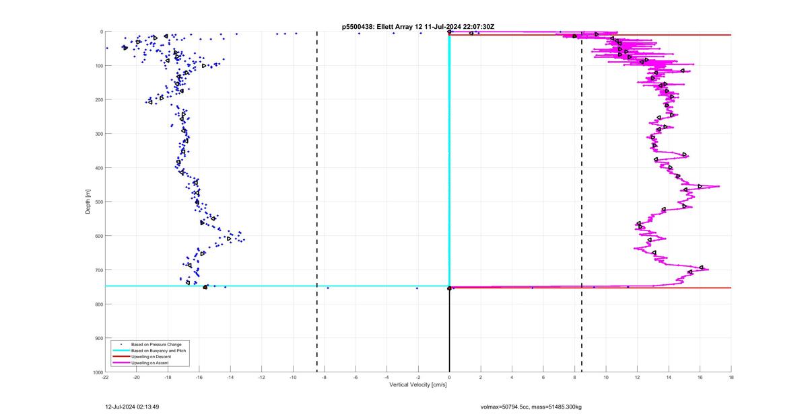This screenshot has height=418, width=808.
Task: Click the -6 tick on the velocity axis
Action: point(356,378)
